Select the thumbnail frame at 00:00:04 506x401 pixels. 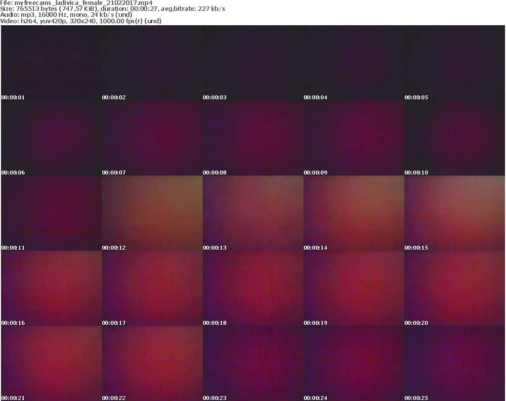(x=354, y=63)
